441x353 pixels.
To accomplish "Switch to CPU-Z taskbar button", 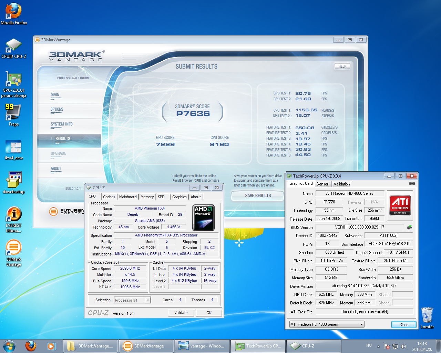I will (x=314, y=346).
